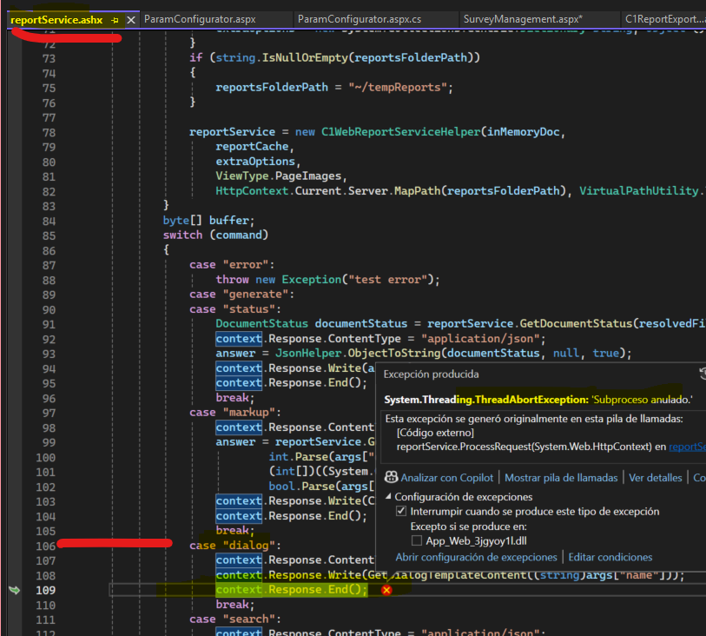Click 'Abrir configuración de excepciones' link

point(478,557)
